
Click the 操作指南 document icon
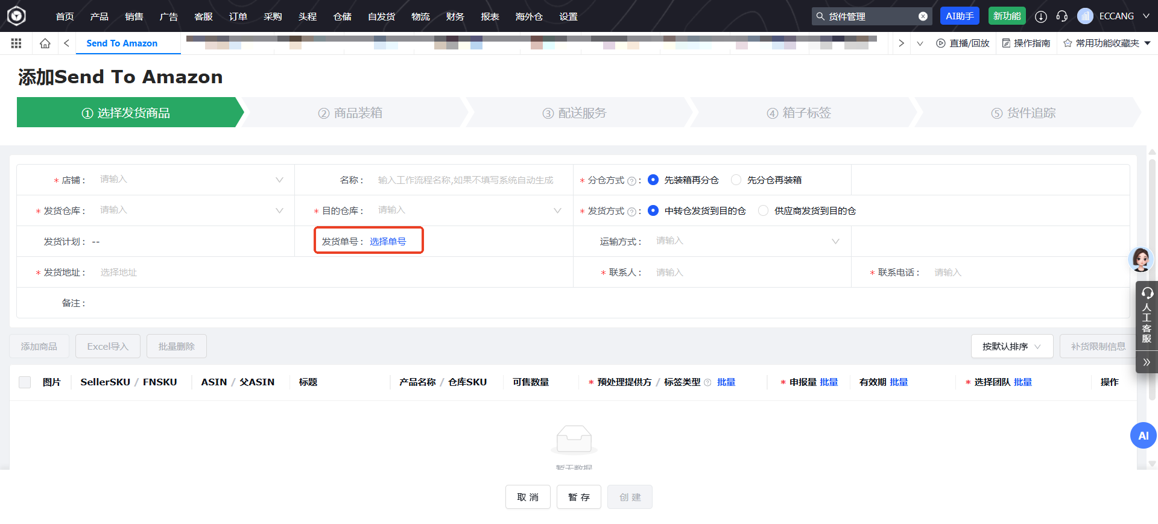pos(1006,43)
